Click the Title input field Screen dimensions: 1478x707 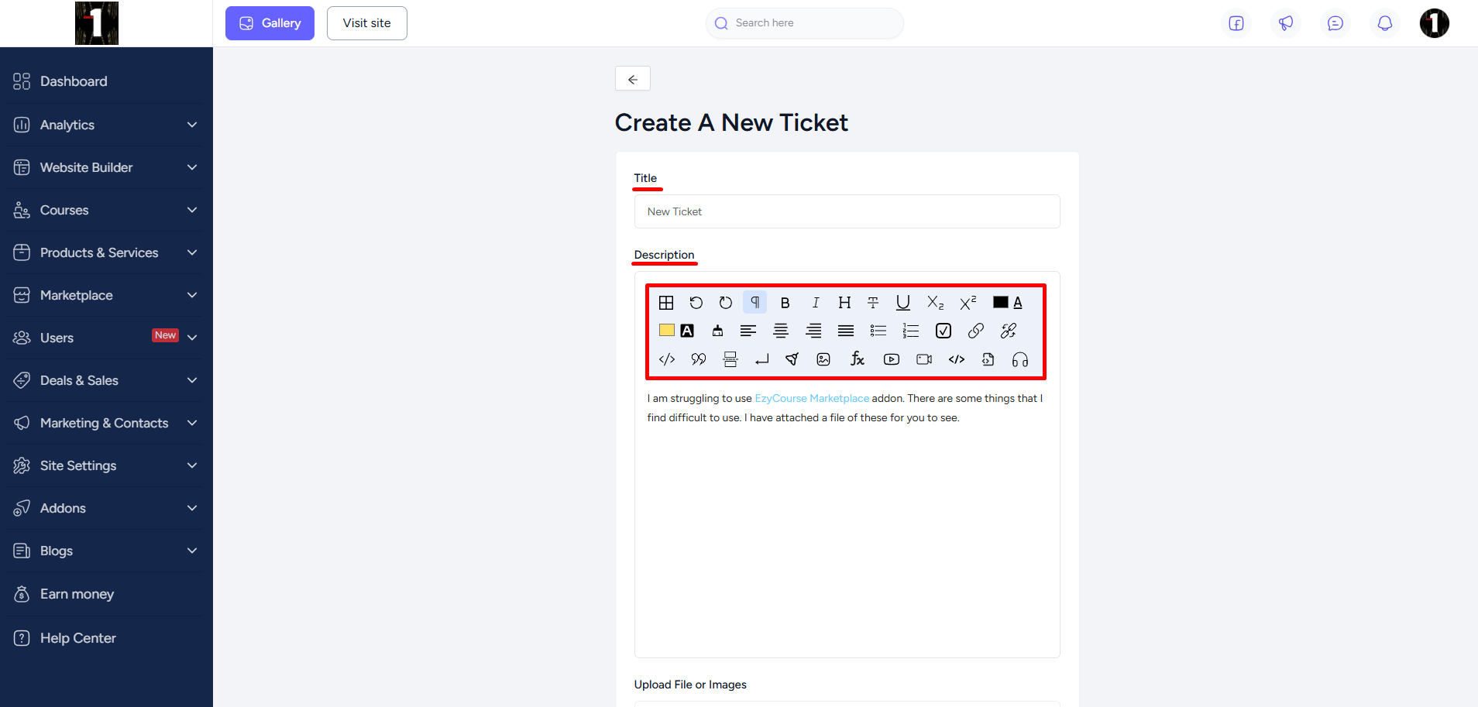click(847, 211)
